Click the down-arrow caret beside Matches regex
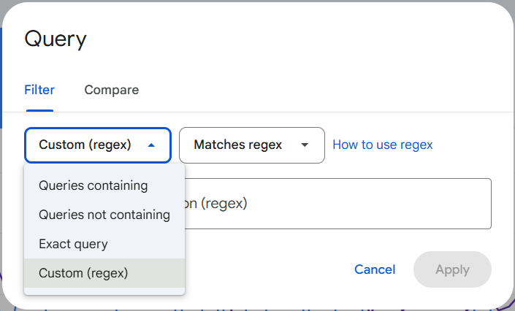The width and height of the screenshot is (515, 311). click(305, 145)
